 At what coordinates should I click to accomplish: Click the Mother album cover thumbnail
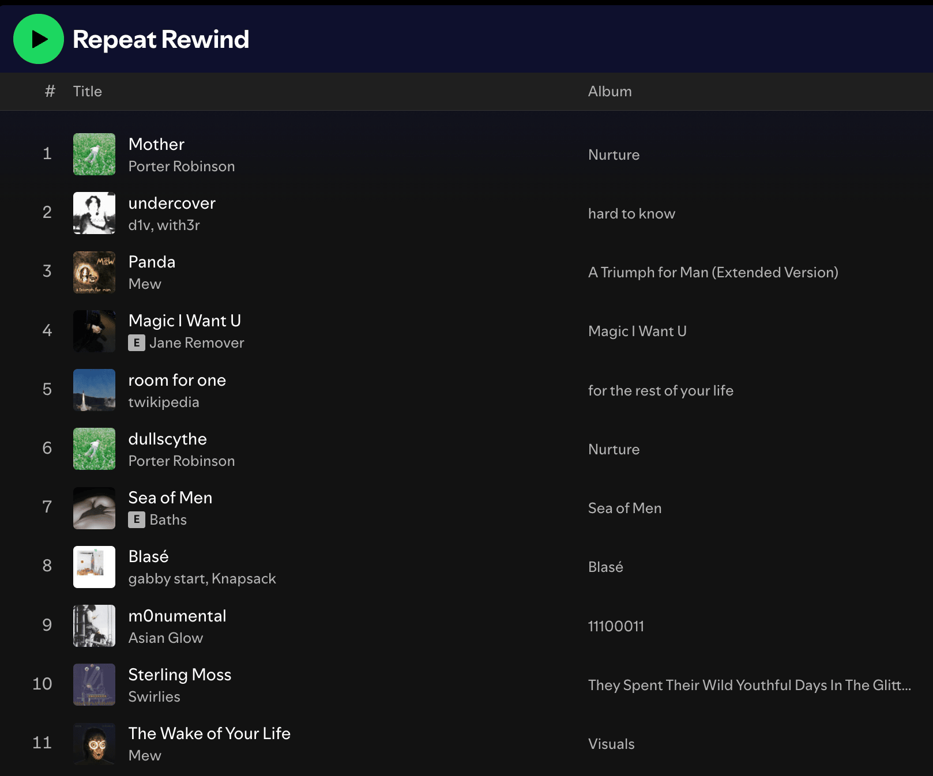click(94, 155)
